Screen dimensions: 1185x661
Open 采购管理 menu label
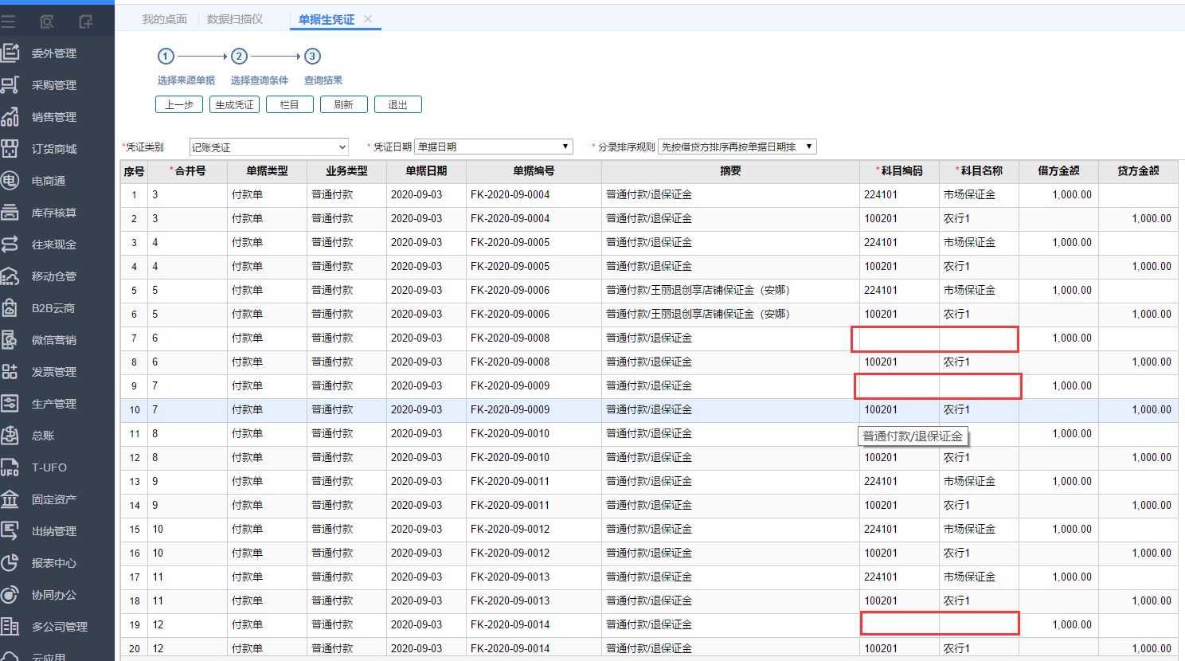(54, 85)
